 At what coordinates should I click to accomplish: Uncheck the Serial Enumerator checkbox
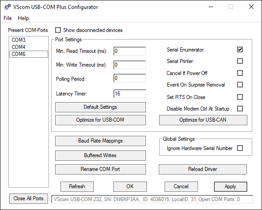coord(240,50)
